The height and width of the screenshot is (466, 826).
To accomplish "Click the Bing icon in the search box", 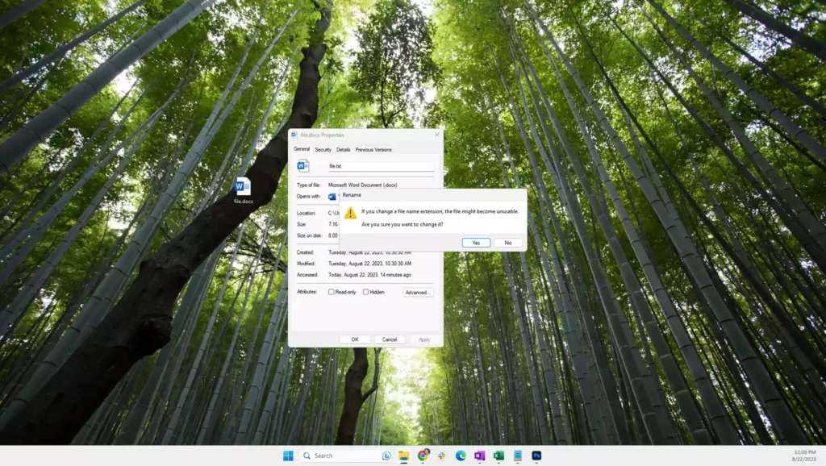I will coord(386,456).
